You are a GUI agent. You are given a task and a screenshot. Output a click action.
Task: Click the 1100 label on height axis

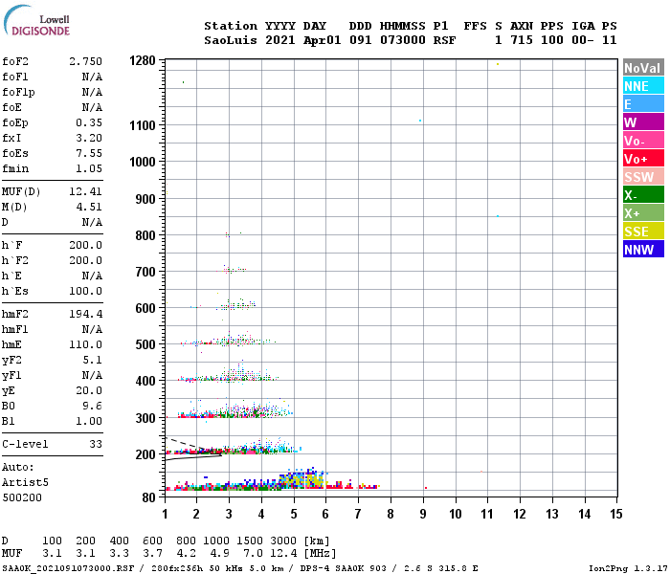click(x=143, y=125)
